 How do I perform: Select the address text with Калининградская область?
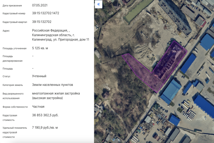point(58,35)
